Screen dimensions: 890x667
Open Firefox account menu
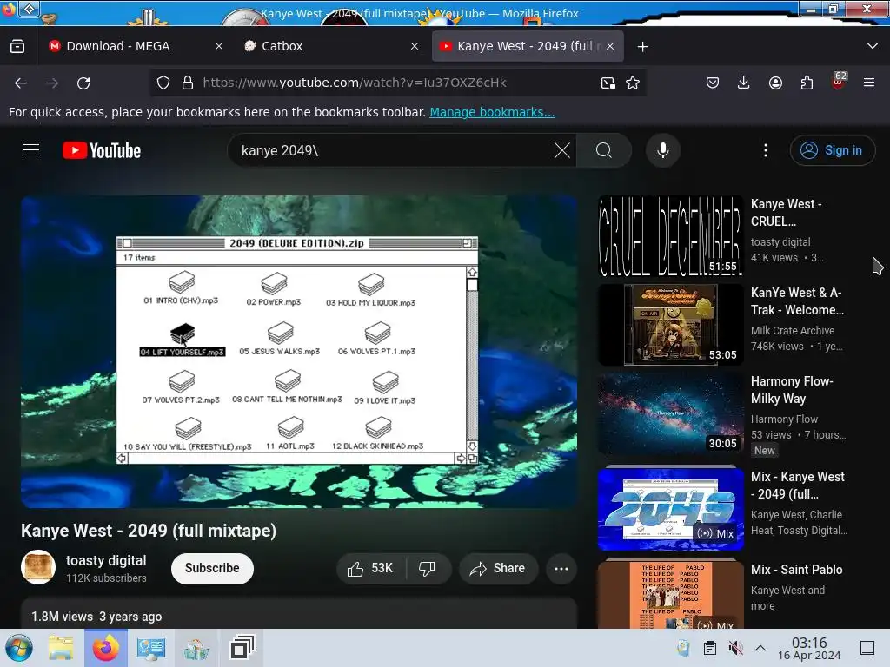pyautogui.click(x=775, y=83)
